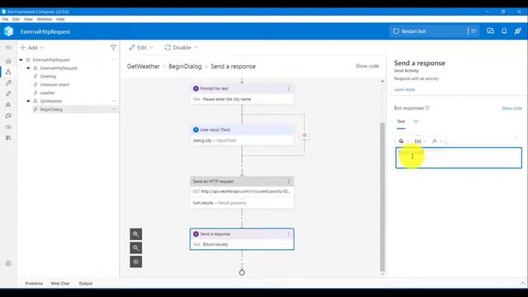
Task: Select the Unknown intent trigger
Action: (x=54, y=84)
